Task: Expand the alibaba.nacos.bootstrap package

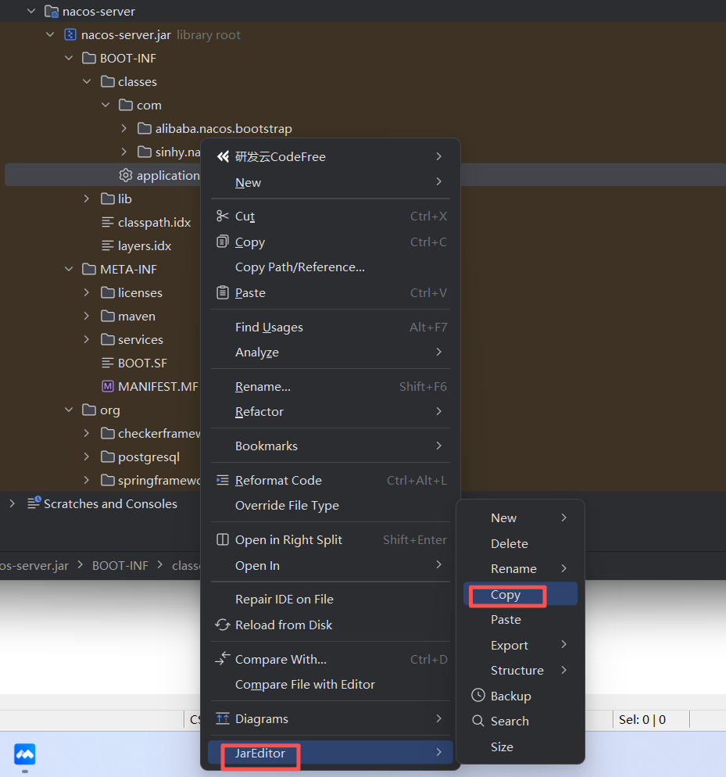Action: [x=124, y=128]
